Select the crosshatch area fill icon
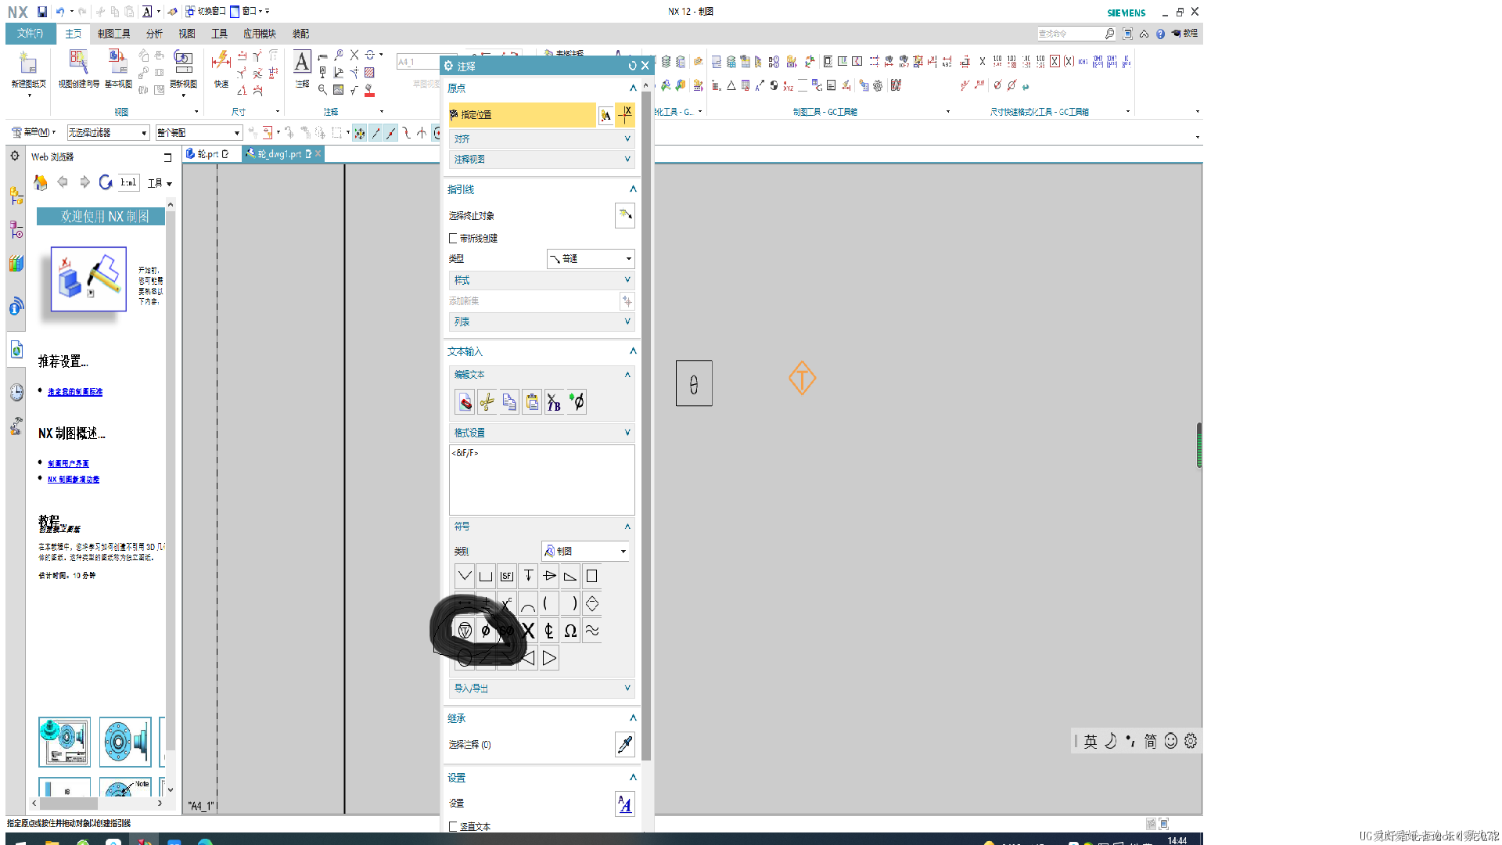The height and width of the screenshot is (845, 1502). point(369,72)
